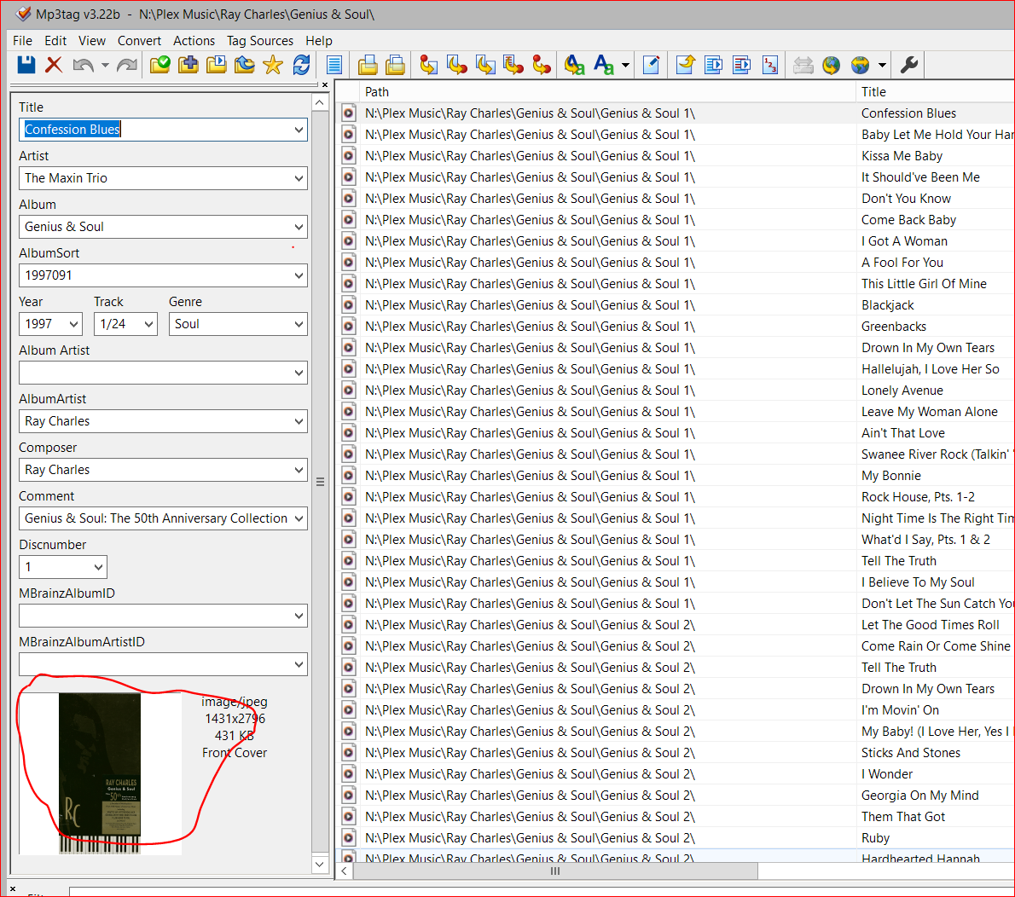Select the 'Hallelujah, I Love Her So' row
This screenshot has width=1015, height=897.
tap(676, 369)
